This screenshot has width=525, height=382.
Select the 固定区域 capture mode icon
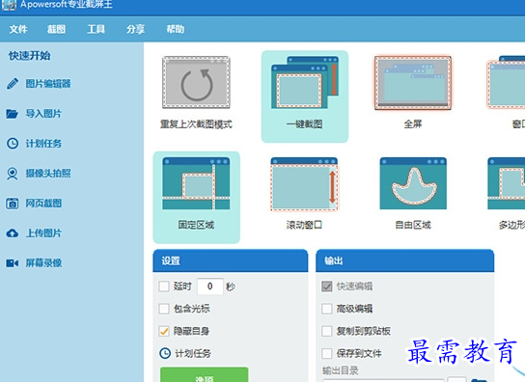tap(196, 183)
